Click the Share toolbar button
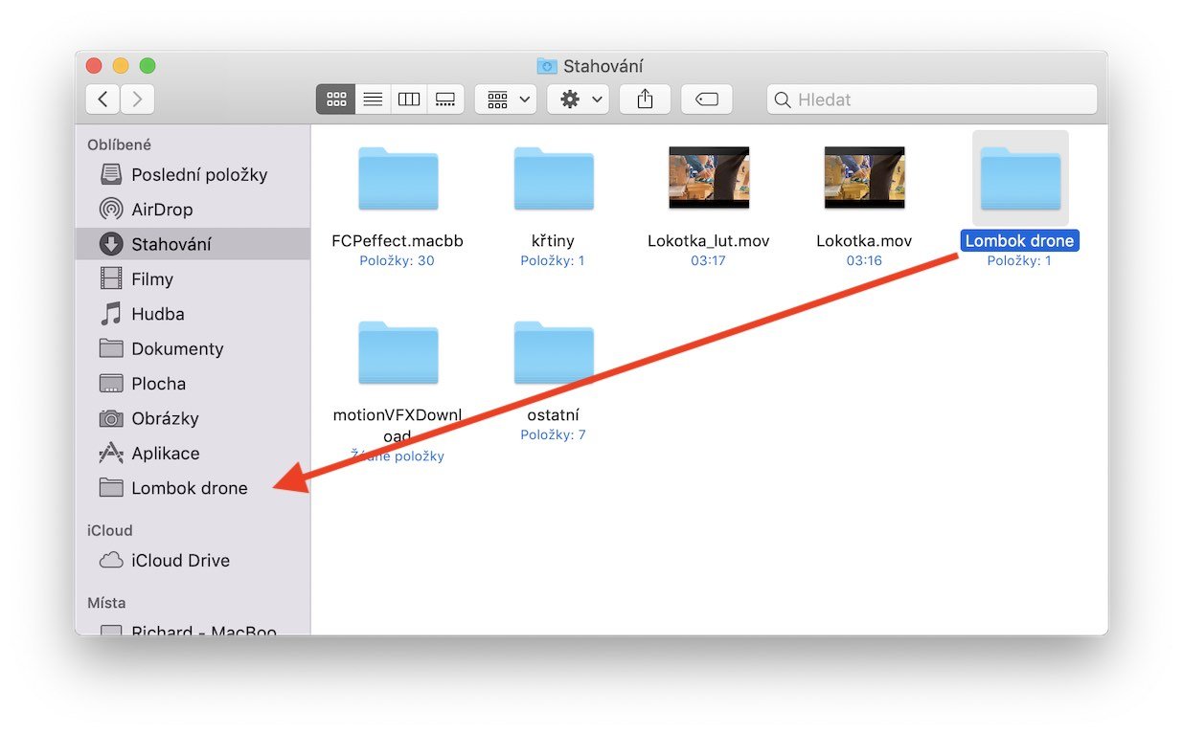1183x734 pixels. [x=646, y=100]
